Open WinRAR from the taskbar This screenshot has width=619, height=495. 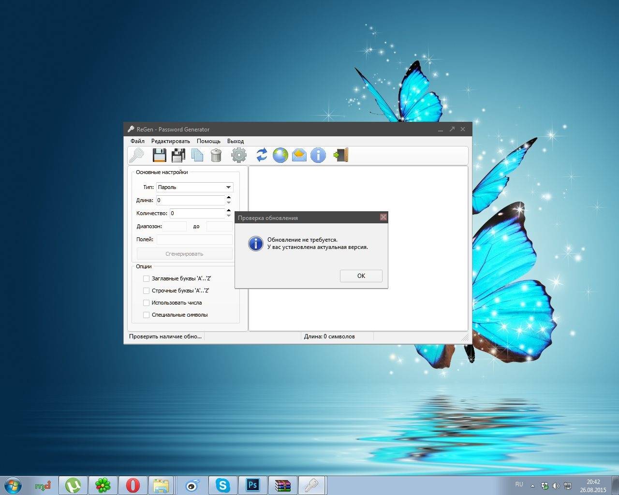[x=282, y=485]
